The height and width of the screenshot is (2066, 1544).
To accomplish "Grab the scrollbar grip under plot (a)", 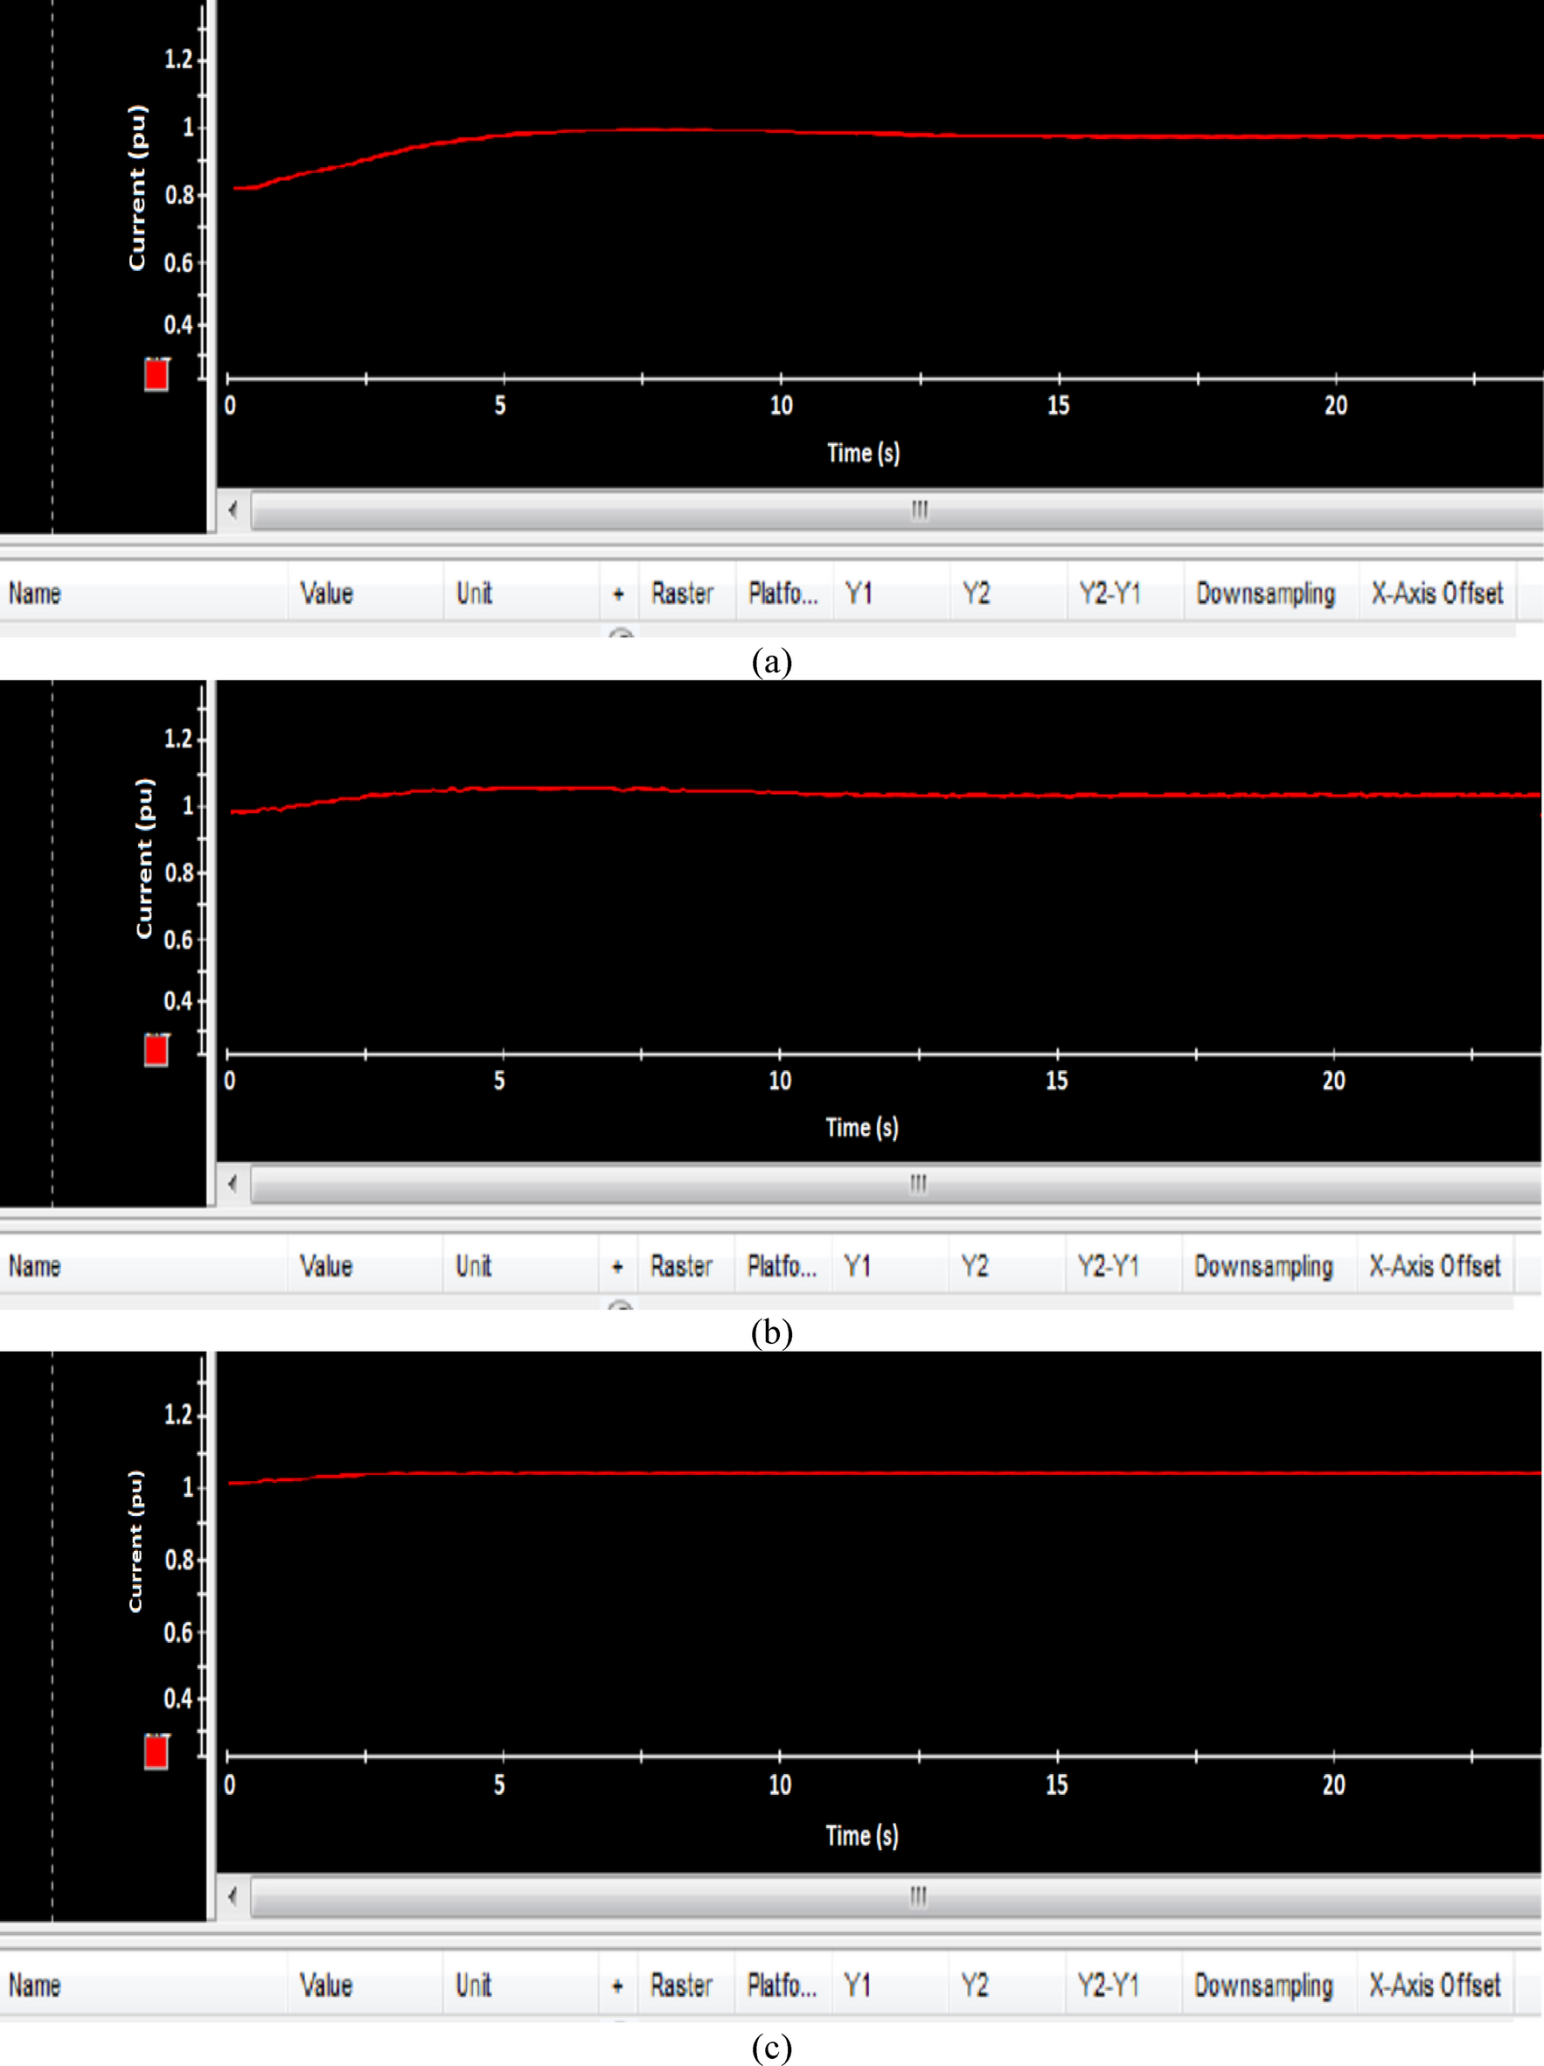I will click(x=919, y=510).
